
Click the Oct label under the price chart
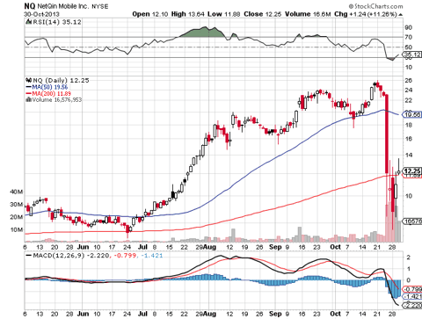(x=336, y=247)
